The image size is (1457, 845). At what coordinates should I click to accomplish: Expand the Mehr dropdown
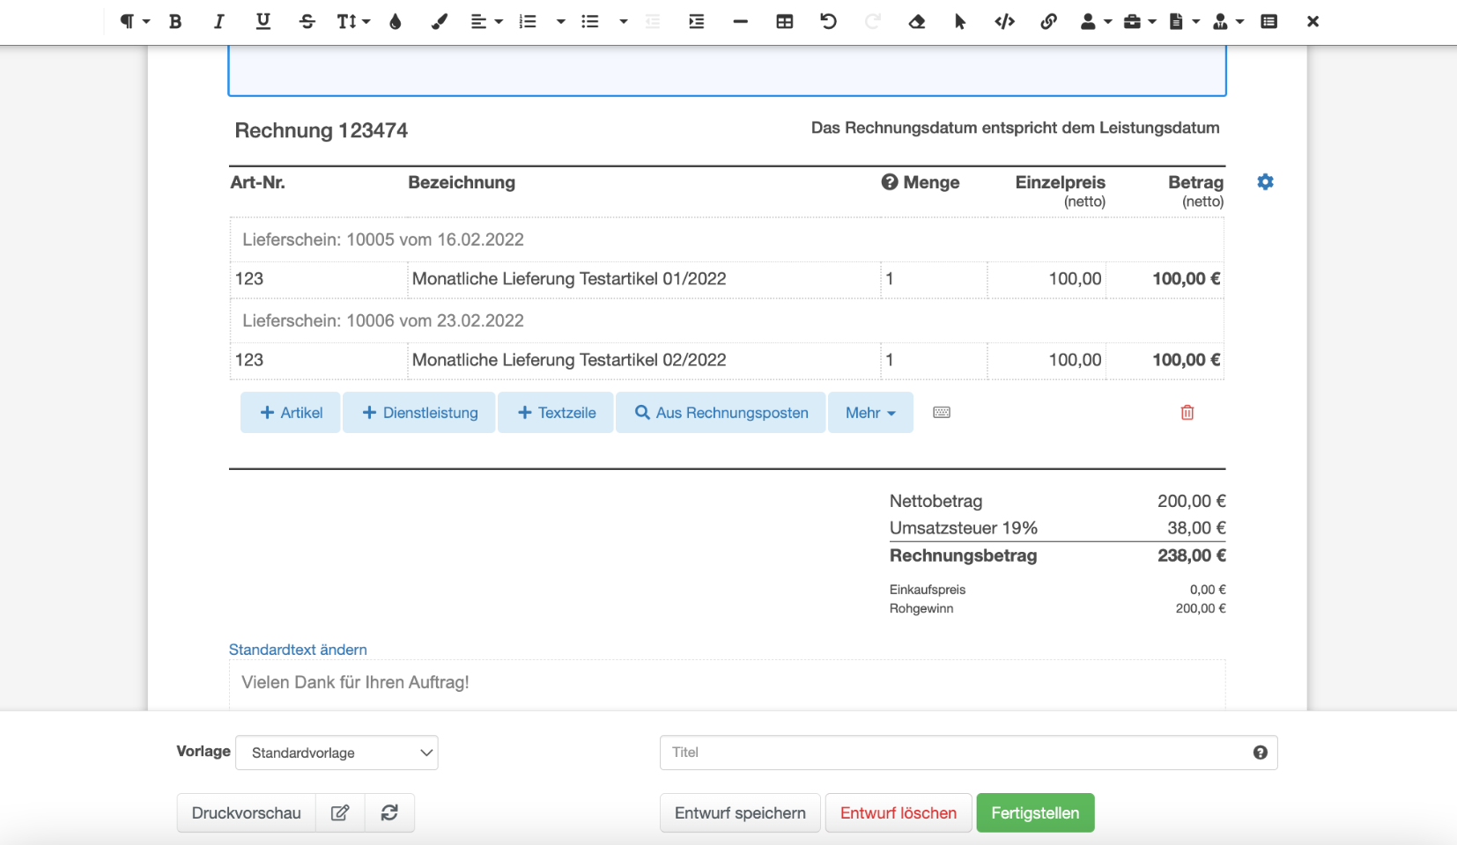click(870, 413)
